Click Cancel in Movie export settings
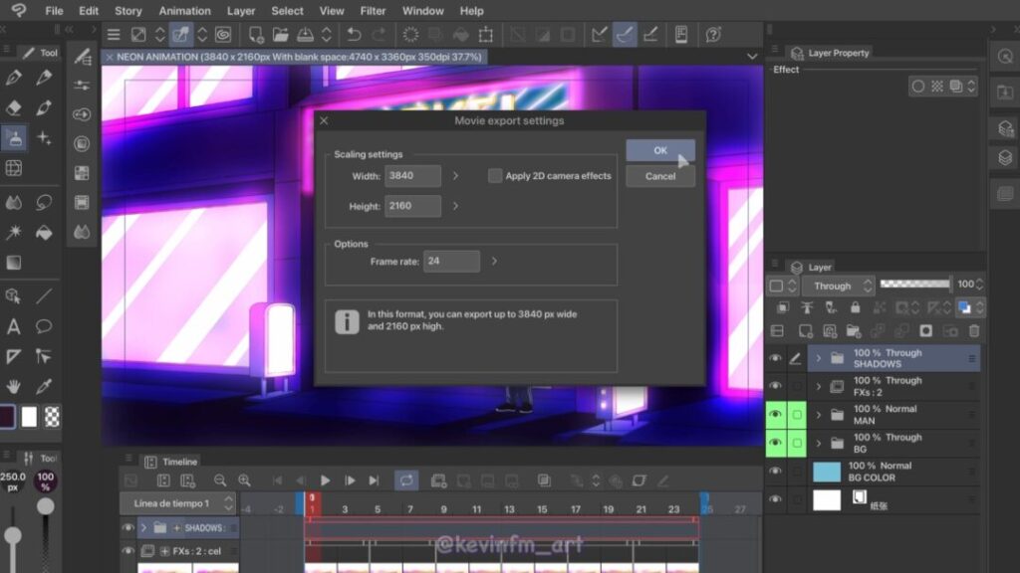Viewport: 1020px width, 573px height. (x=659, y=176)
